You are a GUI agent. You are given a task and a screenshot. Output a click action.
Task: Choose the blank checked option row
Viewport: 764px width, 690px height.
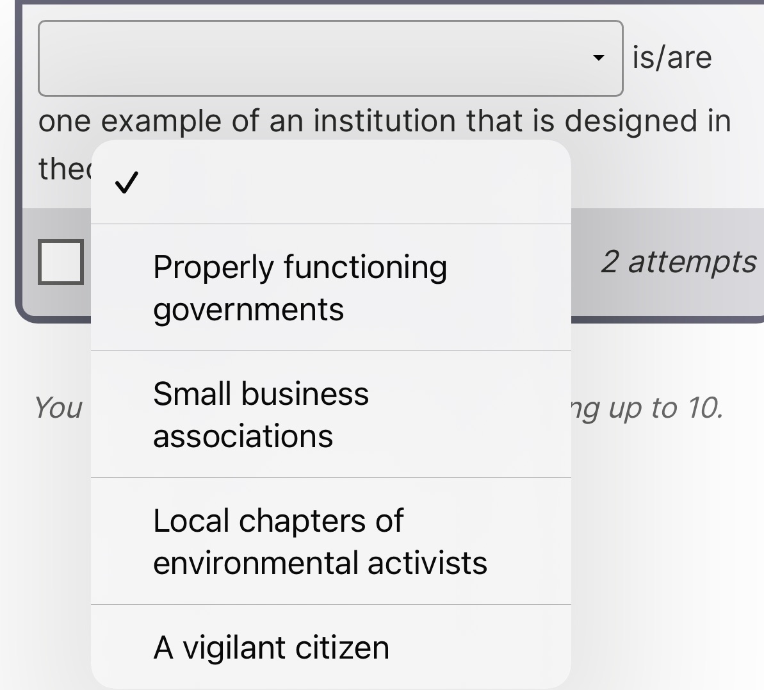330,184
